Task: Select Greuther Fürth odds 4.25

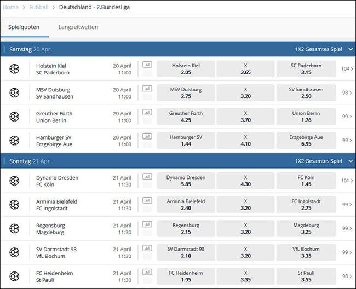Action: 186,117
